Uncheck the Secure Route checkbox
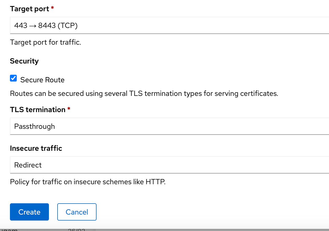Image resolution: width=329 pixels, height=231 pixels. coord(13,78)
